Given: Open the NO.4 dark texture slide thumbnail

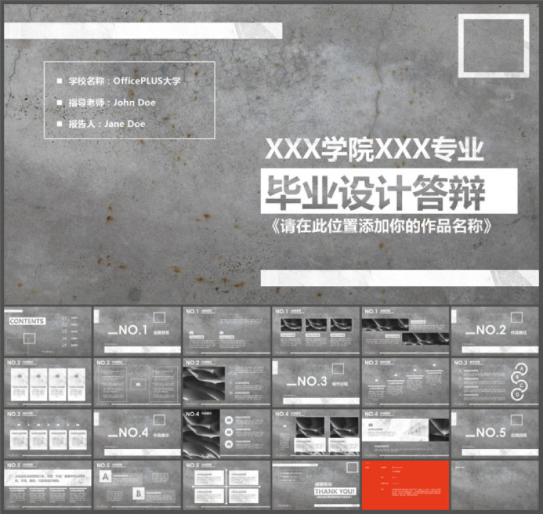Looking at the screenshot, I should 224,429.
